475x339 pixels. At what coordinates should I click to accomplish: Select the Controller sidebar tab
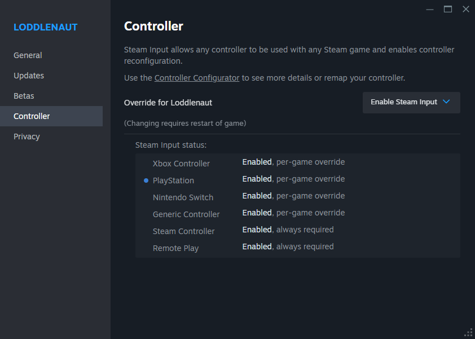click(32, 116)
